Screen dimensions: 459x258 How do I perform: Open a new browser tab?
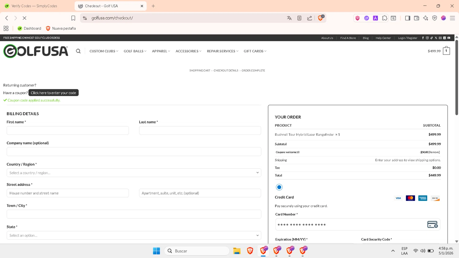click(x=153, y=6)
